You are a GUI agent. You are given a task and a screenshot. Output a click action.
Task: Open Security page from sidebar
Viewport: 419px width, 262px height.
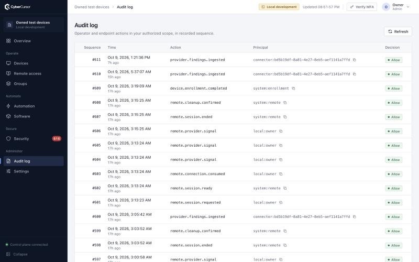tap(34, 139)
